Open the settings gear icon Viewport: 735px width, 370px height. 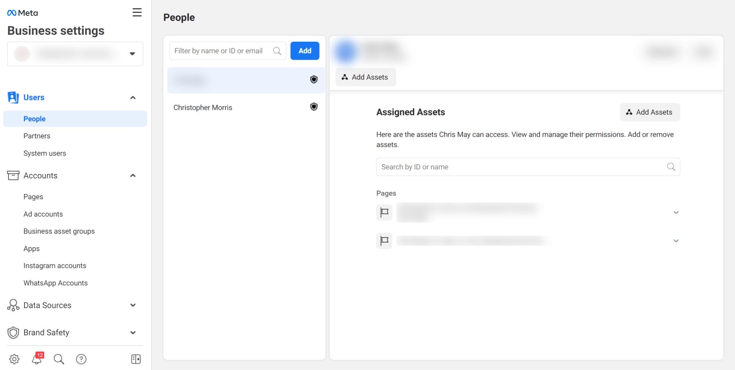(x=14, y=359)
